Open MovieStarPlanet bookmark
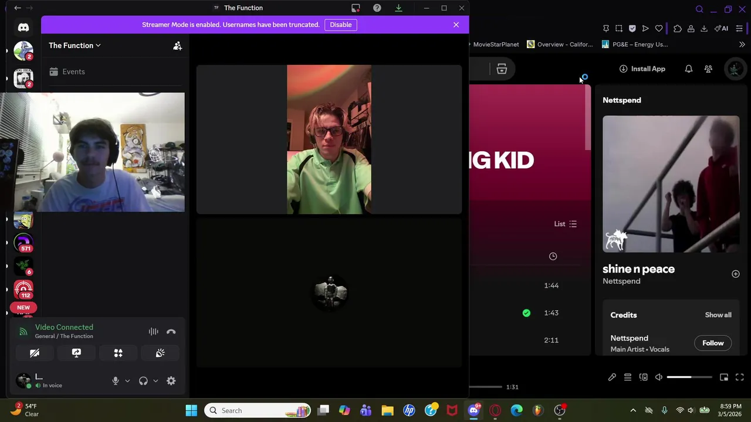 (496, 45)
